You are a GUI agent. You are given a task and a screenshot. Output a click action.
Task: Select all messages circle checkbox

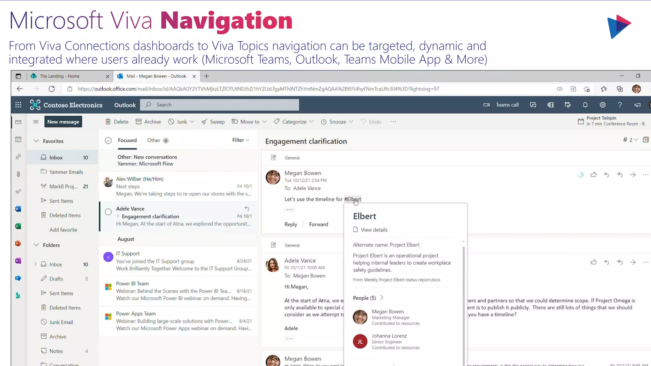click(108, 140)
